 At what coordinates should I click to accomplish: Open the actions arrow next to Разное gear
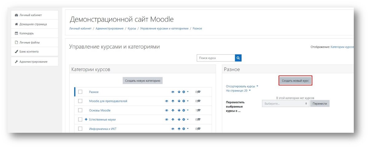tap(188, 92)
